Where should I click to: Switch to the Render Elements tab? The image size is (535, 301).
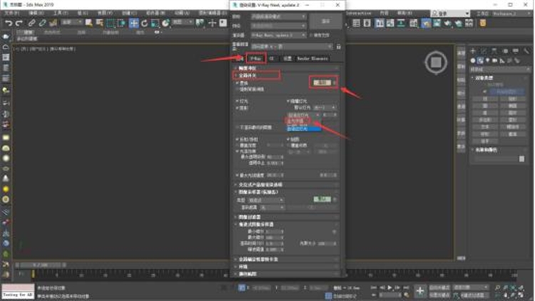coord(312,58)
